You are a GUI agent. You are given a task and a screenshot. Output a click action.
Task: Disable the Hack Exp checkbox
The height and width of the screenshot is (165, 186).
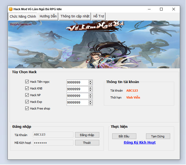tap(27, 102)
